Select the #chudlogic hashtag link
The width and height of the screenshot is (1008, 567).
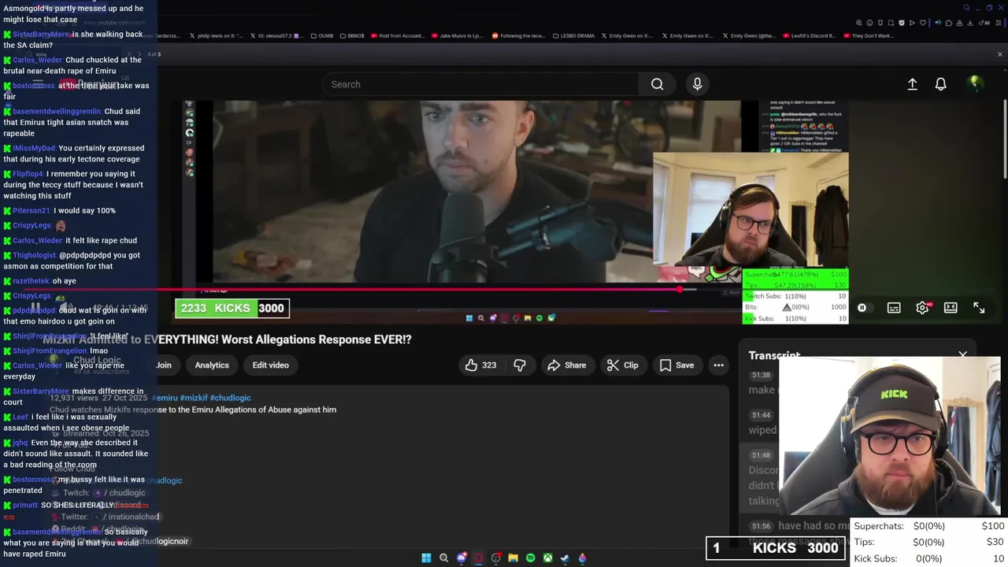(x=230, y=398)
